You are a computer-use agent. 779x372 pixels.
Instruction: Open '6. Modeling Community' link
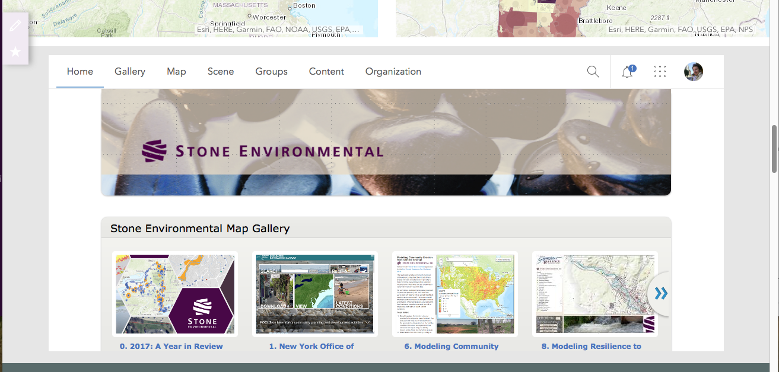451,347
